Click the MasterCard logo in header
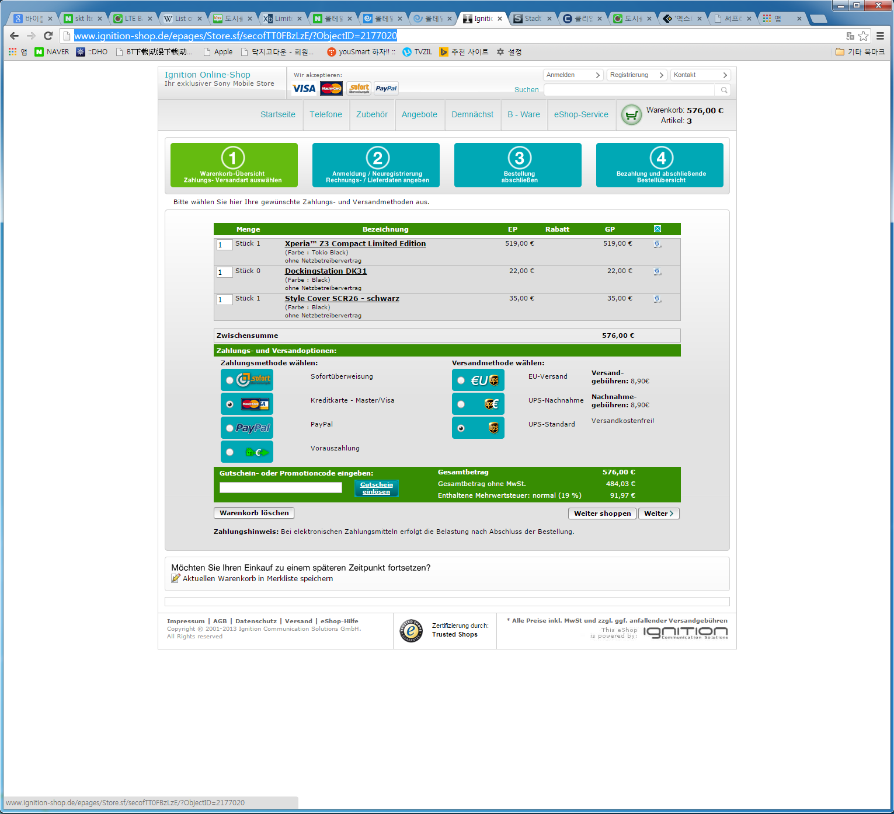The height and width of the screenshot is (814, 894). point(332,89)
